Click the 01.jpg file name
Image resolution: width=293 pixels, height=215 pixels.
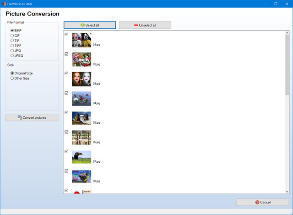pos(97,45)
